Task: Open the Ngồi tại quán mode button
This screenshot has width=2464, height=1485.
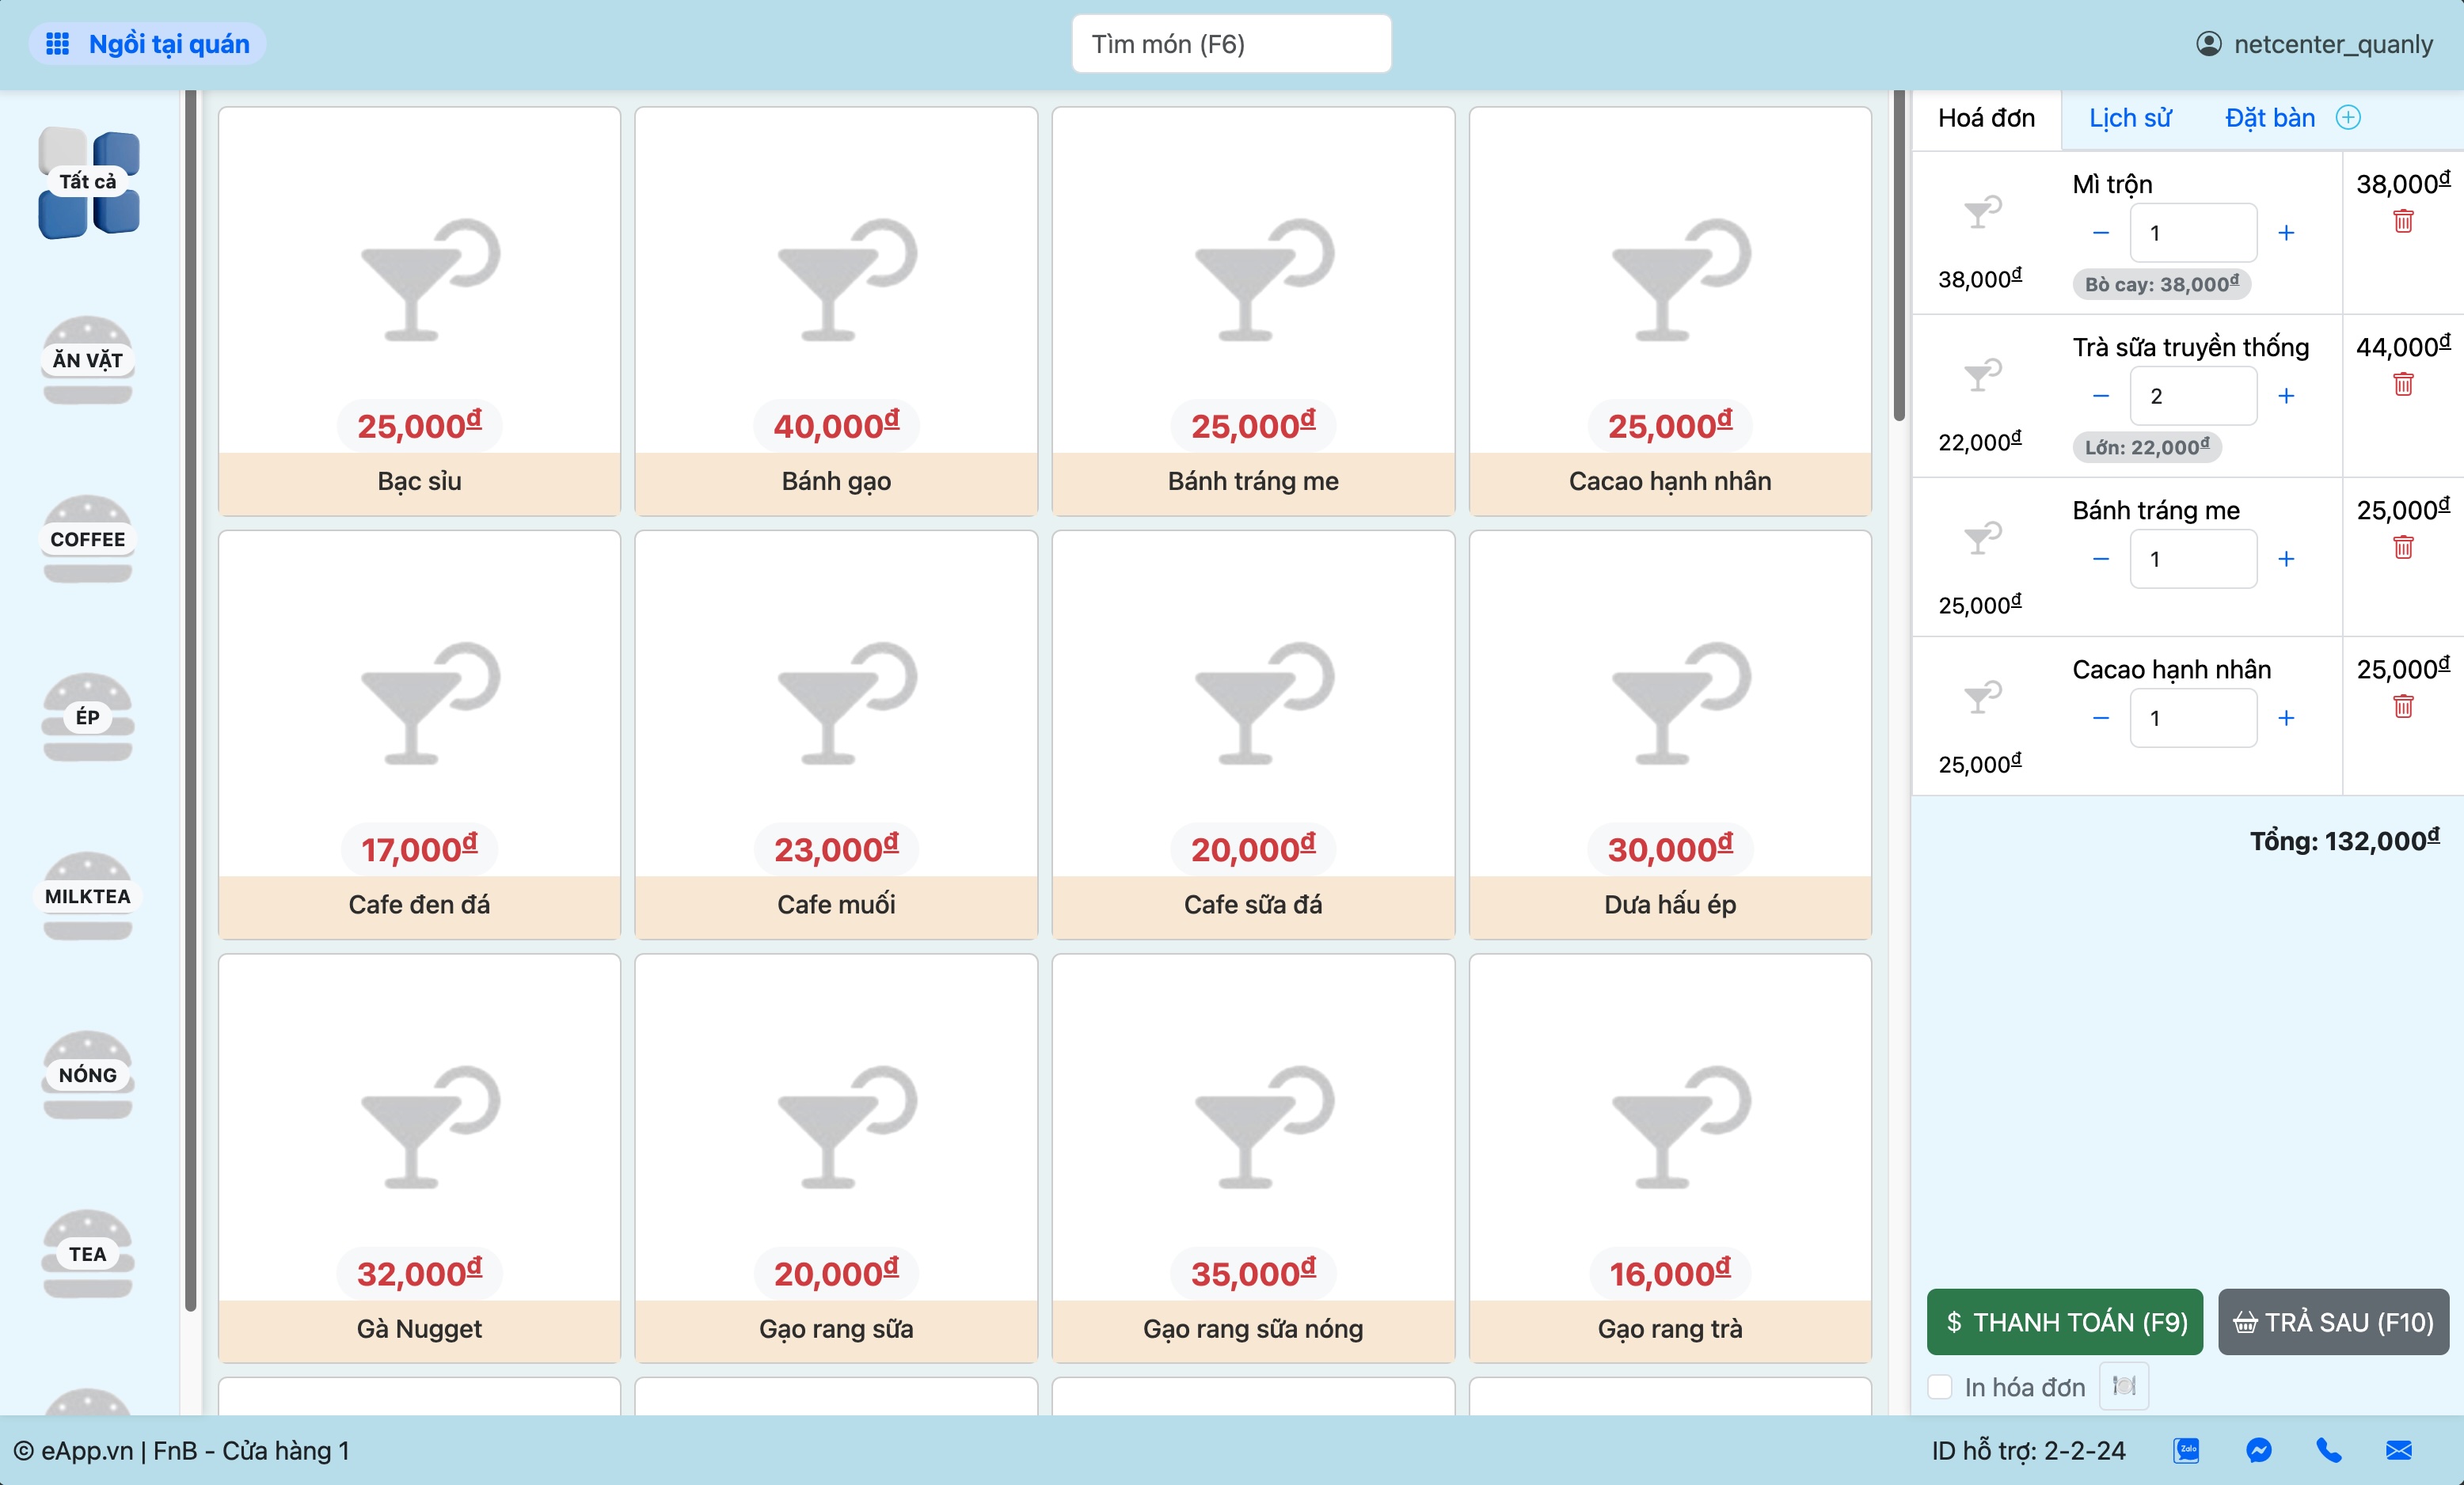Action: [148, 44]
